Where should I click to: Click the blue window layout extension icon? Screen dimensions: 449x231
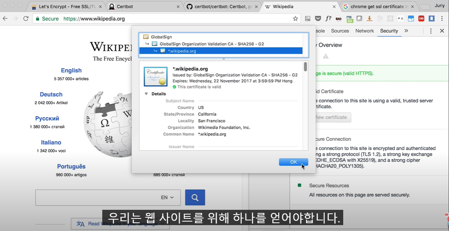[x=411, y=19]
